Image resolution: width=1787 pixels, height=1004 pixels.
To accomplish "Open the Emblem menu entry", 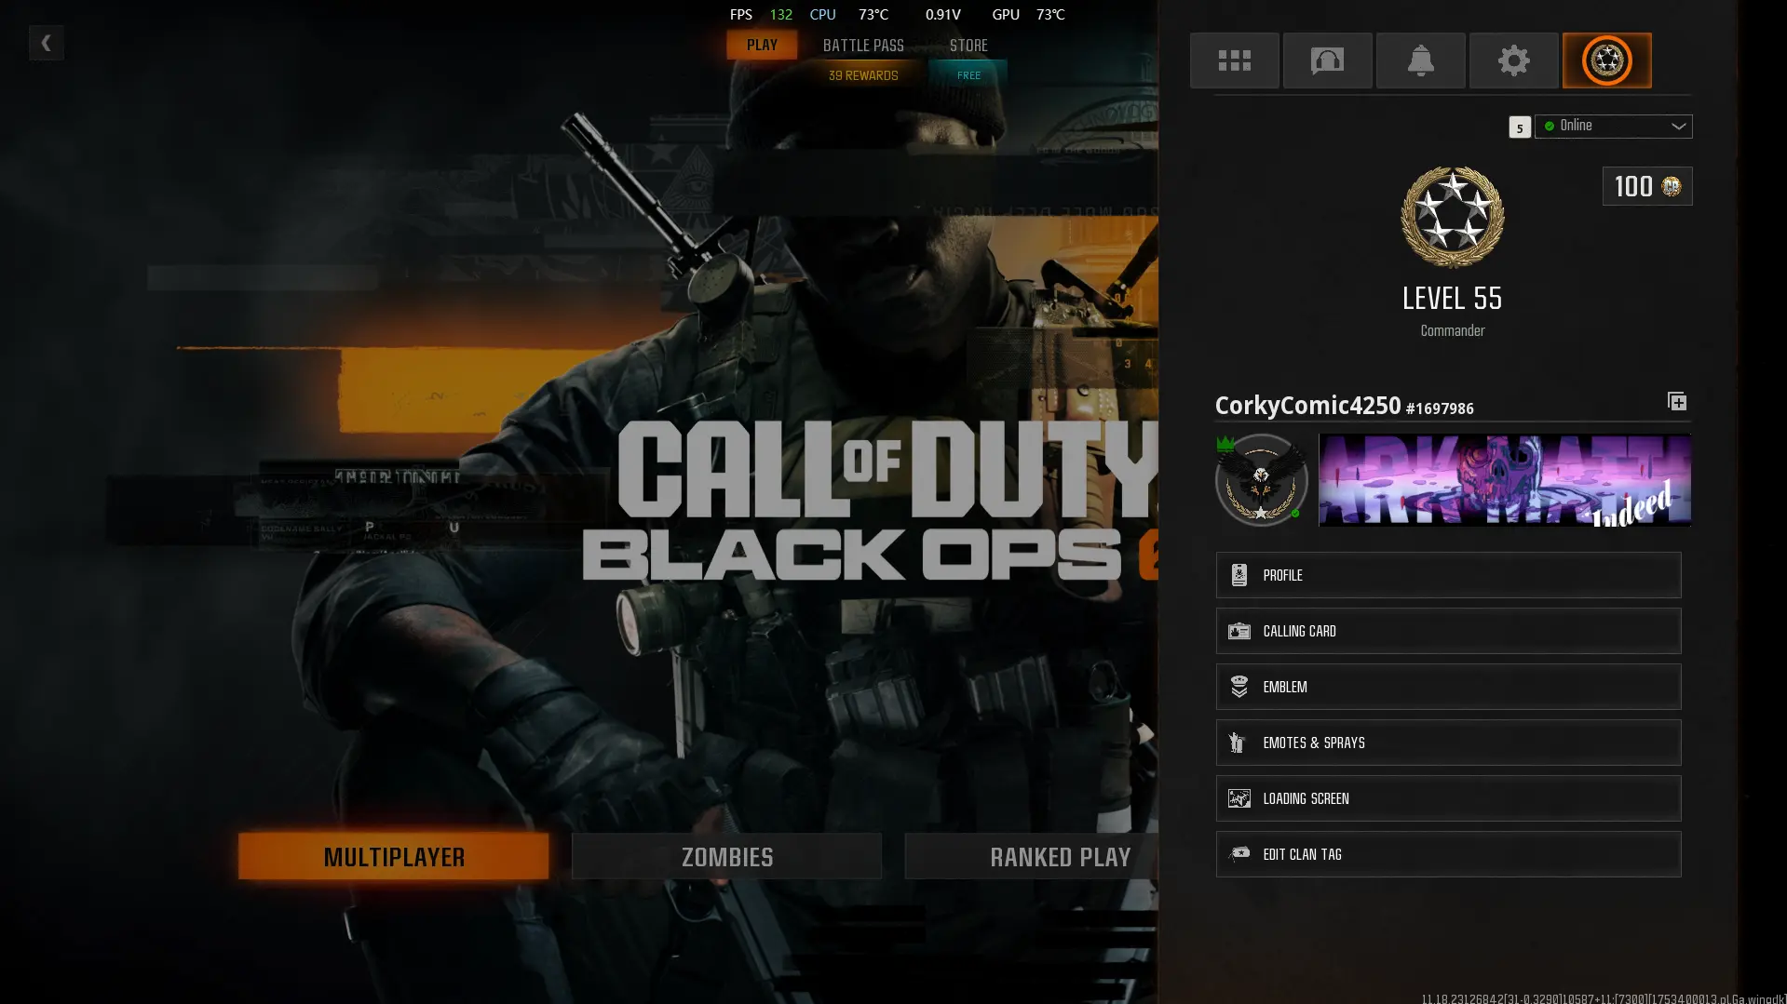I will (1448, 687).
